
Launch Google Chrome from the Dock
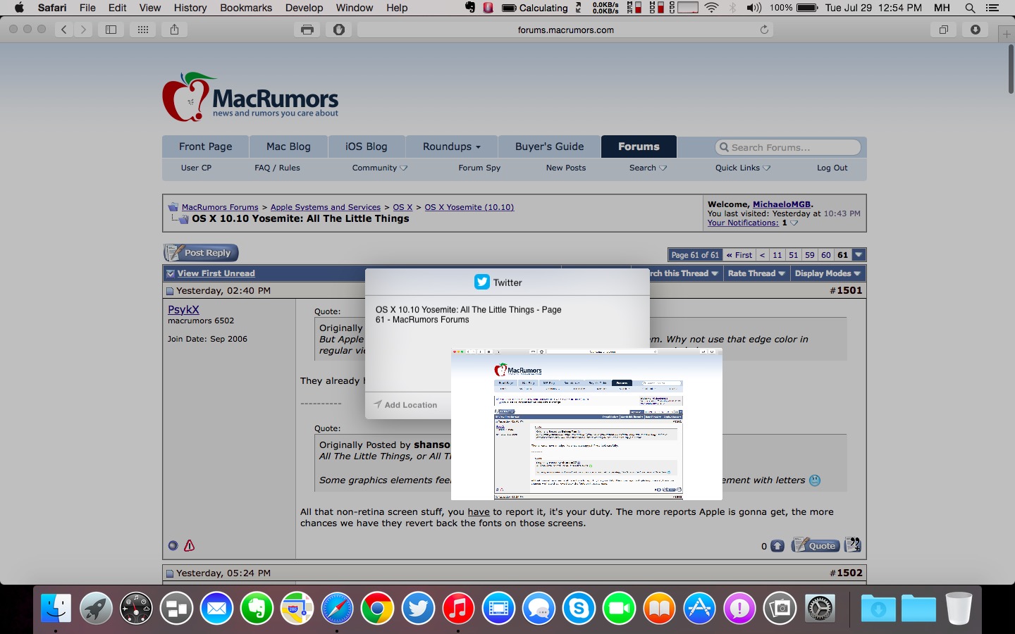377,608
